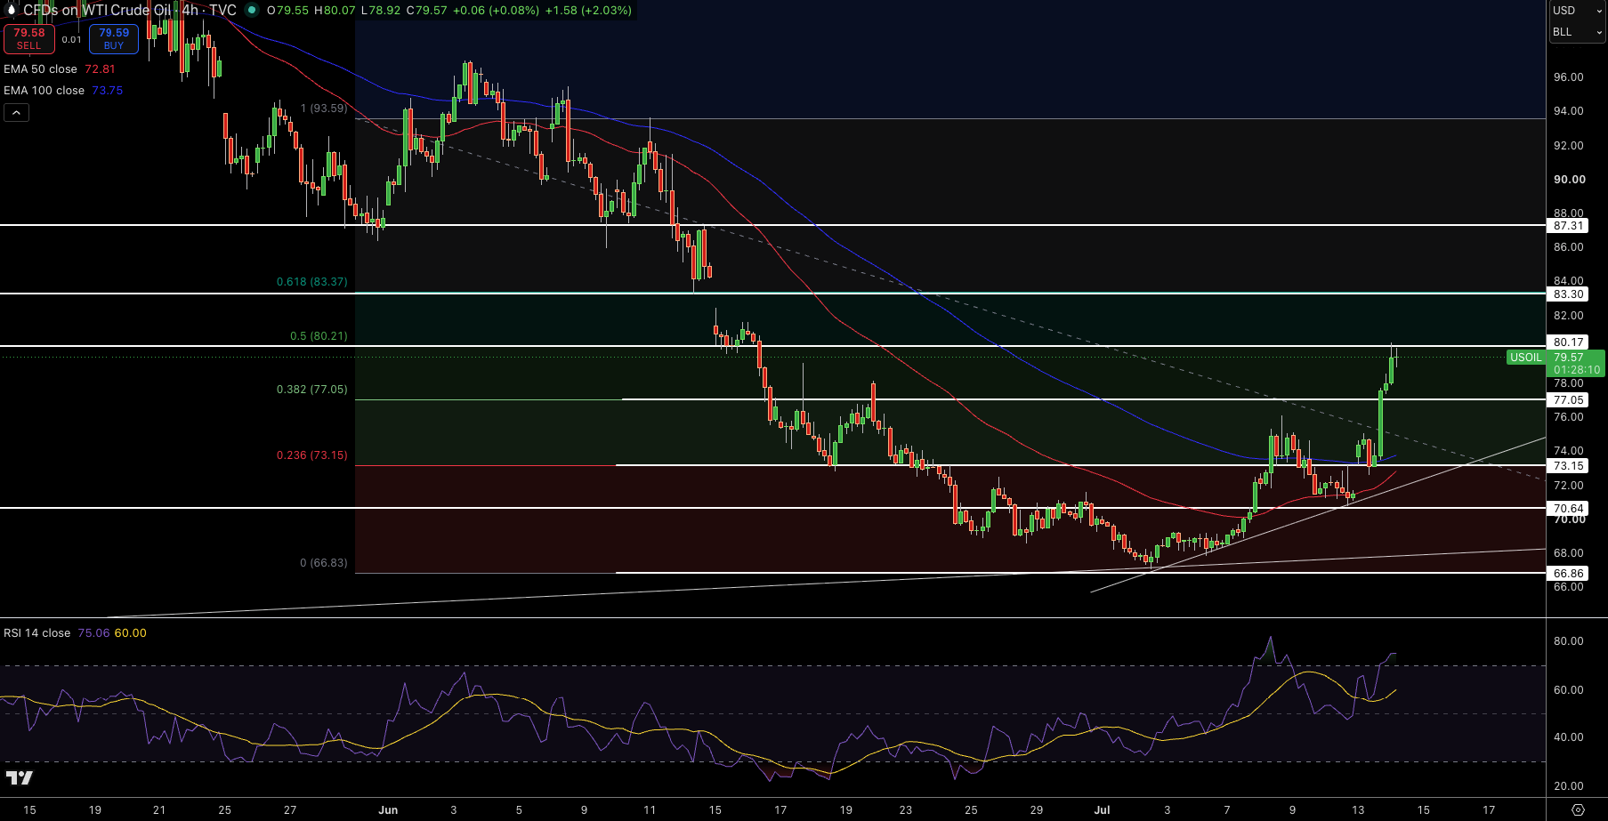
Task: Click the EMA 50 value 72.81
Action: point(101,69)
